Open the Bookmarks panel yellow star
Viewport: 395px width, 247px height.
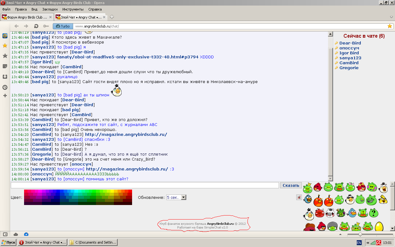tap(5, 46)
